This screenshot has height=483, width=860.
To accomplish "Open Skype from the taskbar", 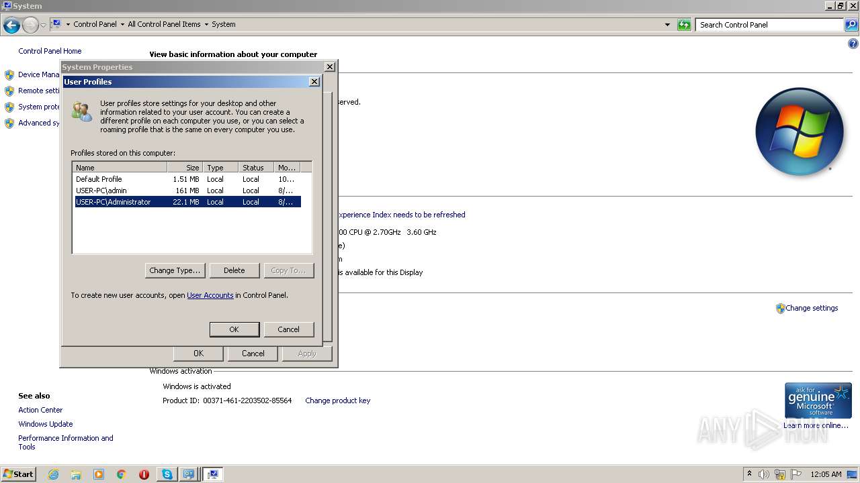I will [167, 474].
